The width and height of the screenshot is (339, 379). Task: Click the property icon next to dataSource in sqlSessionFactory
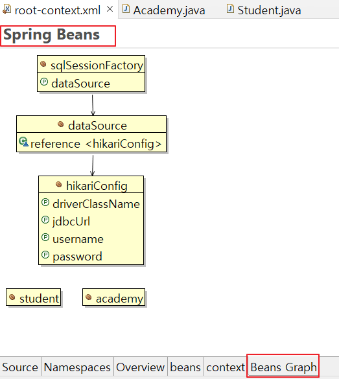[x=44, y=82]
